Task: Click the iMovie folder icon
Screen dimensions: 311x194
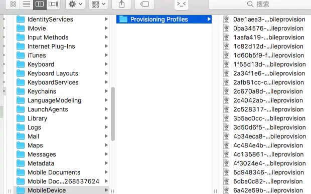Action: (x=21, y=28)
